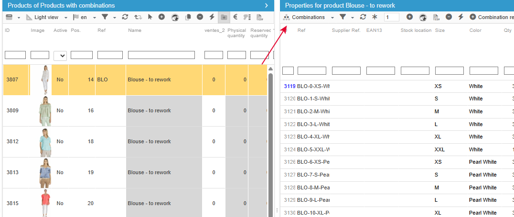Click the Name column filter field
Screen dimensions: 514x217
point(161,55)
